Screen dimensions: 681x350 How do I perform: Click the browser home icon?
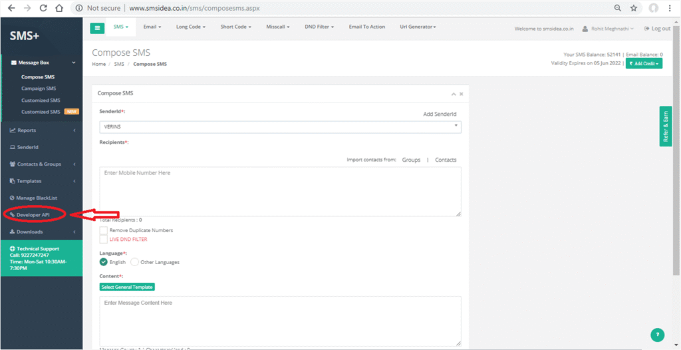point(59,9)
